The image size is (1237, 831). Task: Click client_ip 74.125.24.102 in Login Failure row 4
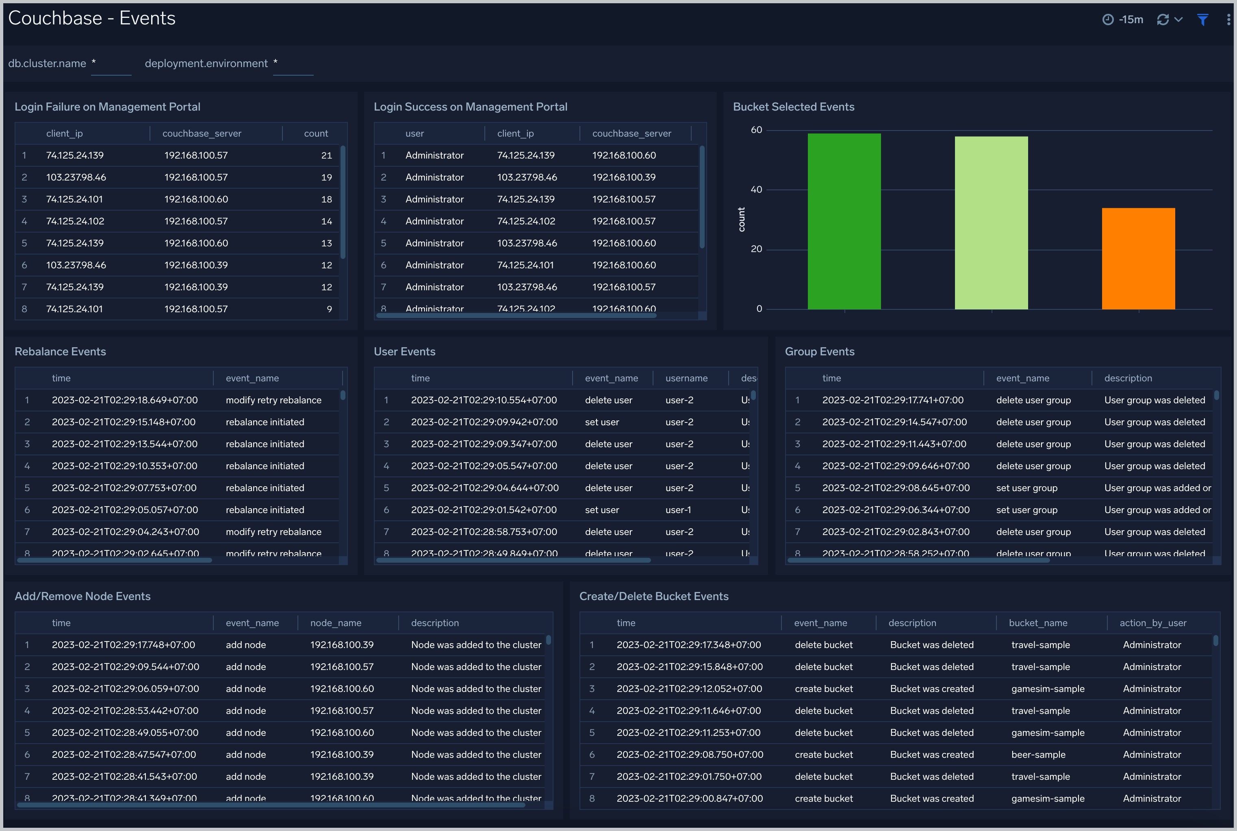tap(75, 222)
